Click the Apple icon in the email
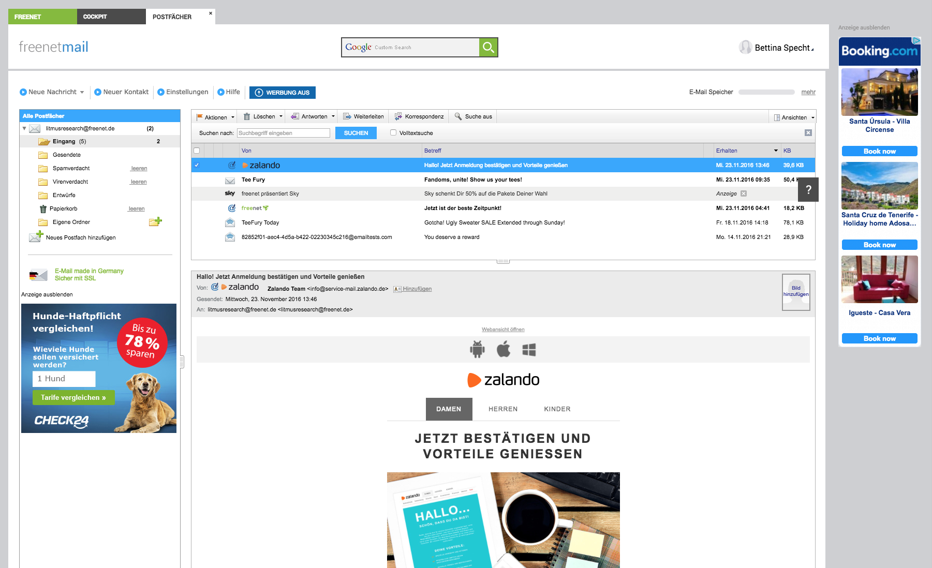 pyautogui.click(x=503, y=349)
